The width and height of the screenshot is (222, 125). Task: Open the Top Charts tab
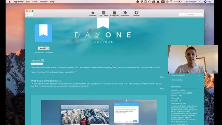[x=103, y=14]
